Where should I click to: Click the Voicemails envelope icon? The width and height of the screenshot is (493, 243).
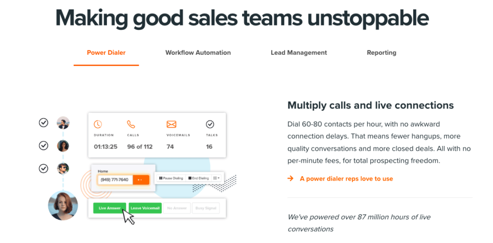click(x=171, y=124)
